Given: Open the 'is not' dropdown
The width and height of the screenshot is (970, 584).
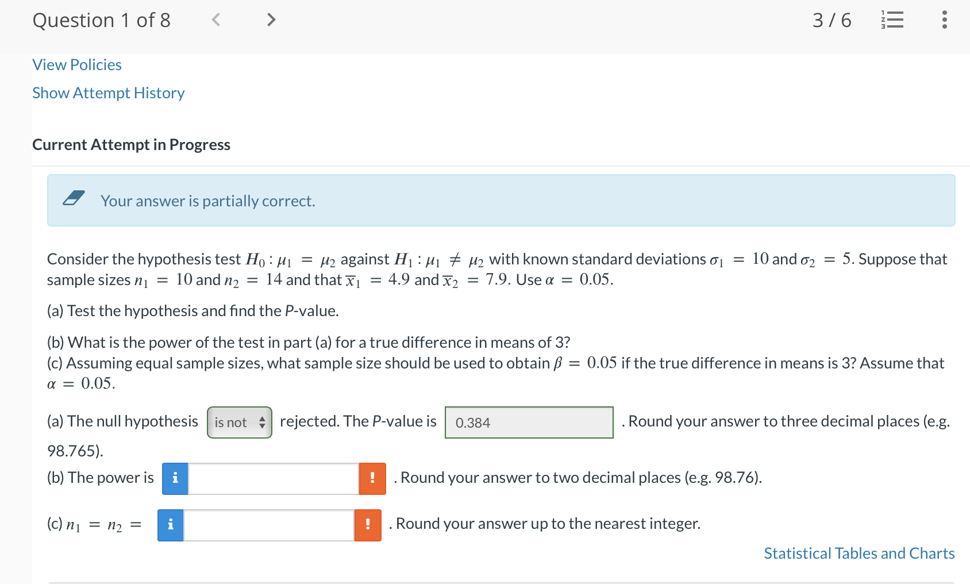Looking at the screenshot, I should tap(236, 422).
